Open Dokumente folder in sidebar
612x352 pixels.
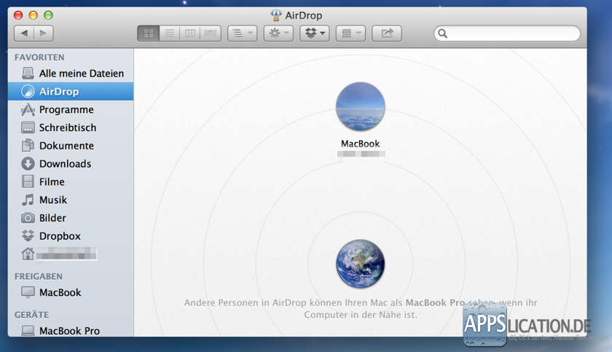[x=71, y=146]
